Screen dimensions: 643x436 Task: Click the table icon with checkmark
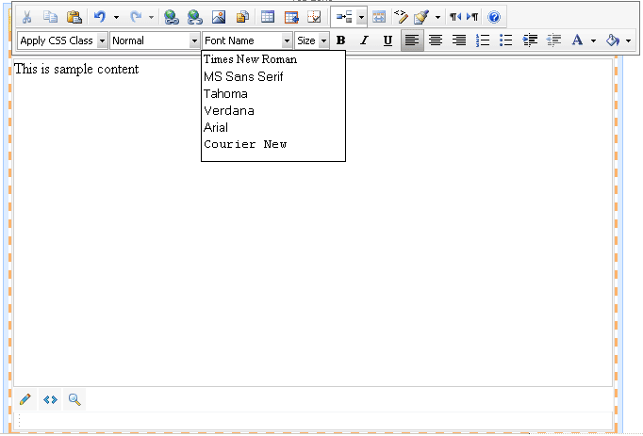pyautogui.click(x=314, y=17)
